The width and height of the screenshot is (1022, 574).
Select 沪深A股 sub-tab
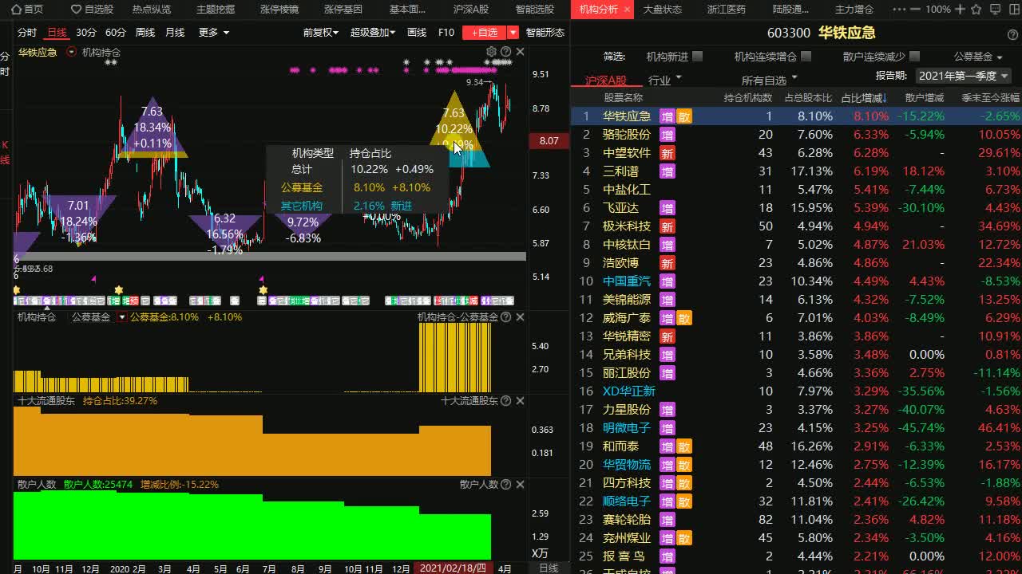coord(606,81)
